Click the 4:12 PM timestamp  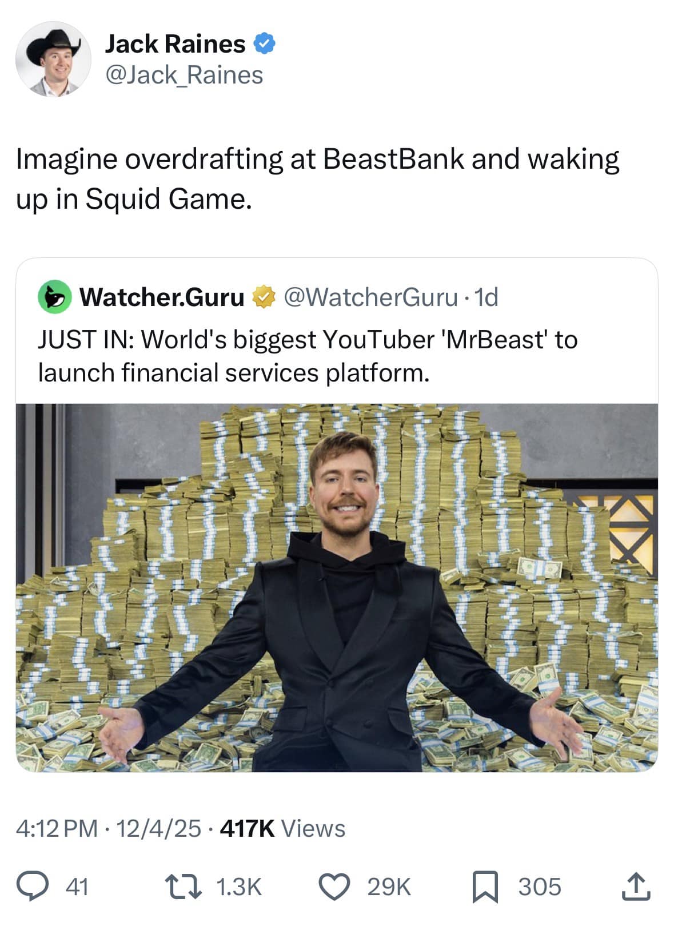pos(57,828)
